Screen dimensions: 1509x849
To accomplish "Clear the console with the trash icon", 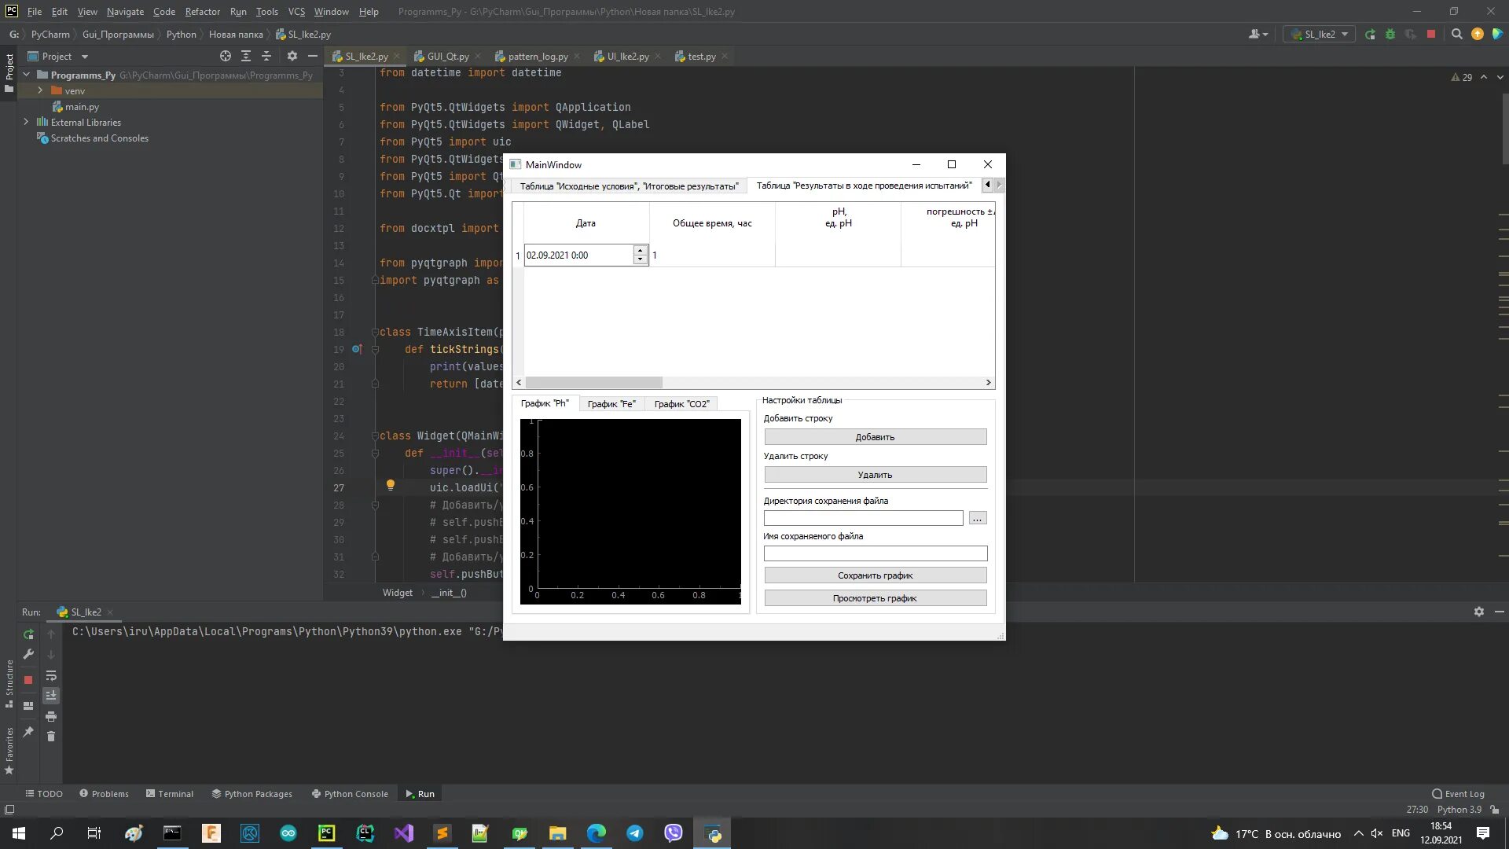I will pos(51,737).
